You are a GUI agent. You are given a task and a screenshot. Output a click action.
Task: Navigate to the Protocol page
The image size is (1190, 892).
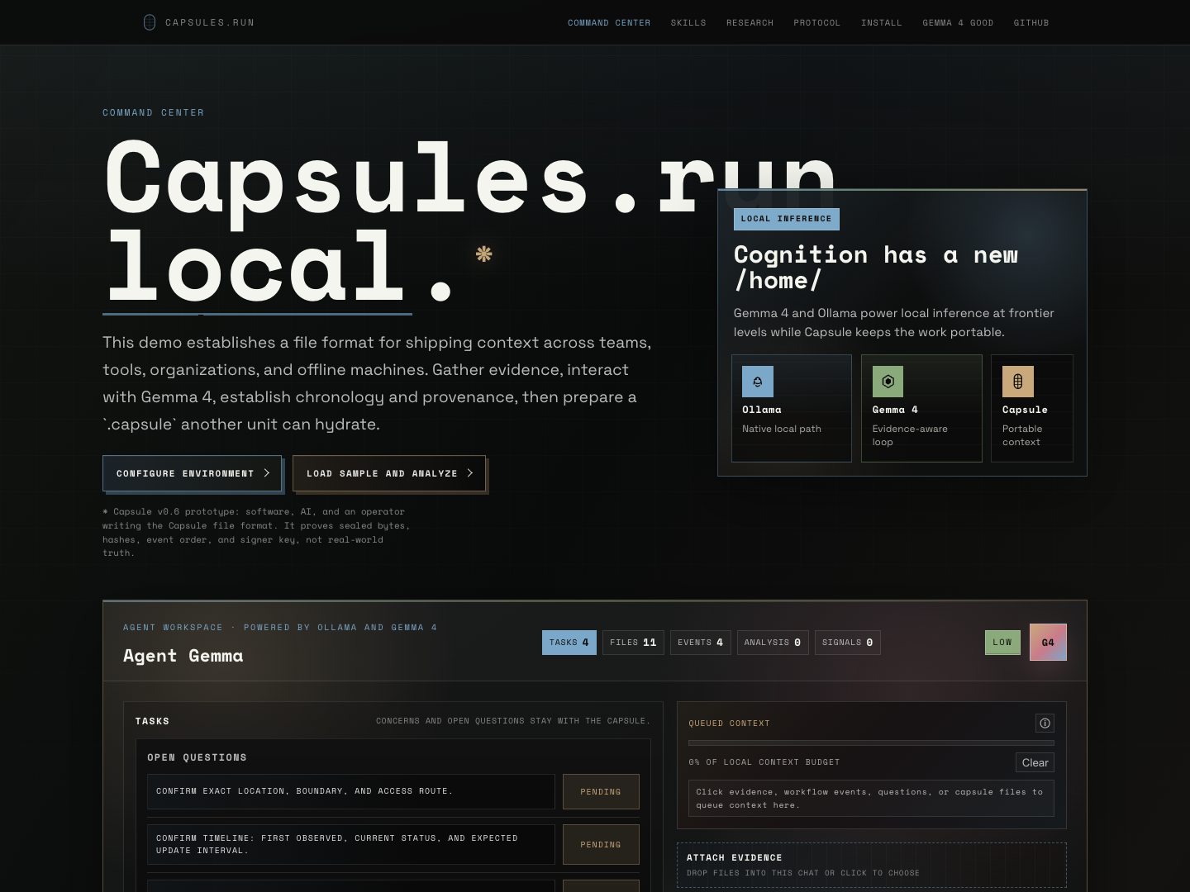[817, 23]
